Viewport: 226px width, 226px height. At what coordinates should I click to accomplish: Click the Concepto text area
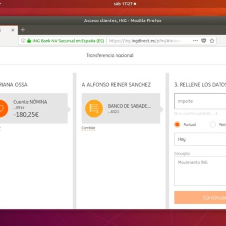click(200, 171)
